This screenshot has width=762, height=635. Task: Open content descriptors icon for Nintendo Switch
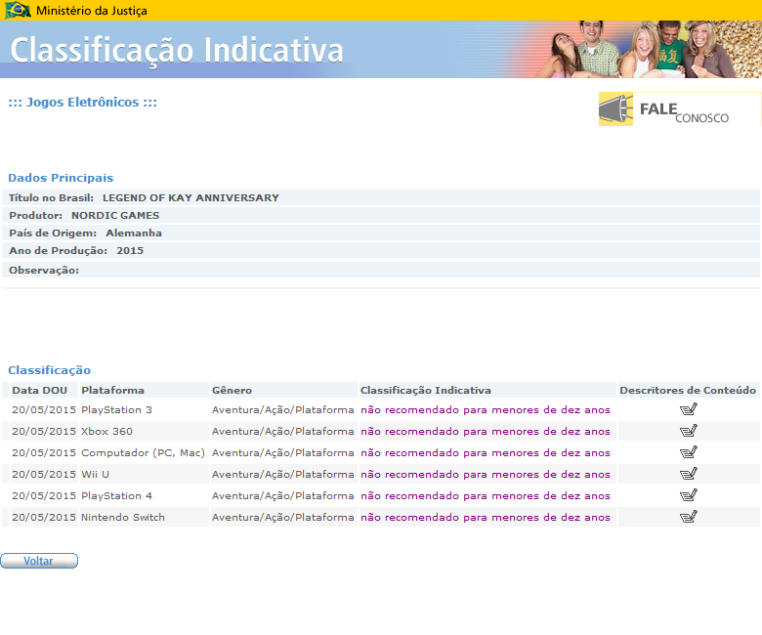pos(688,517)
